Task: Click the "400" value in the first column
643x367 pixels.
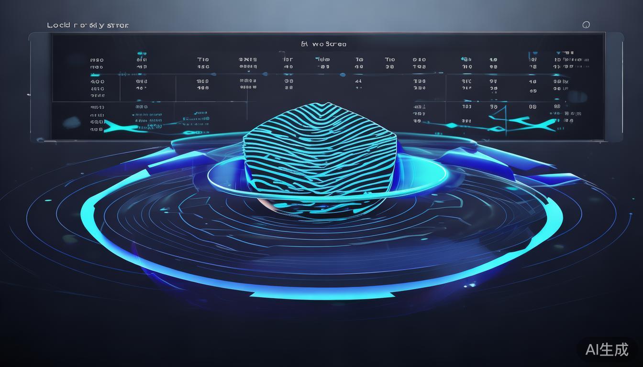Action: [x=97, y=81]
